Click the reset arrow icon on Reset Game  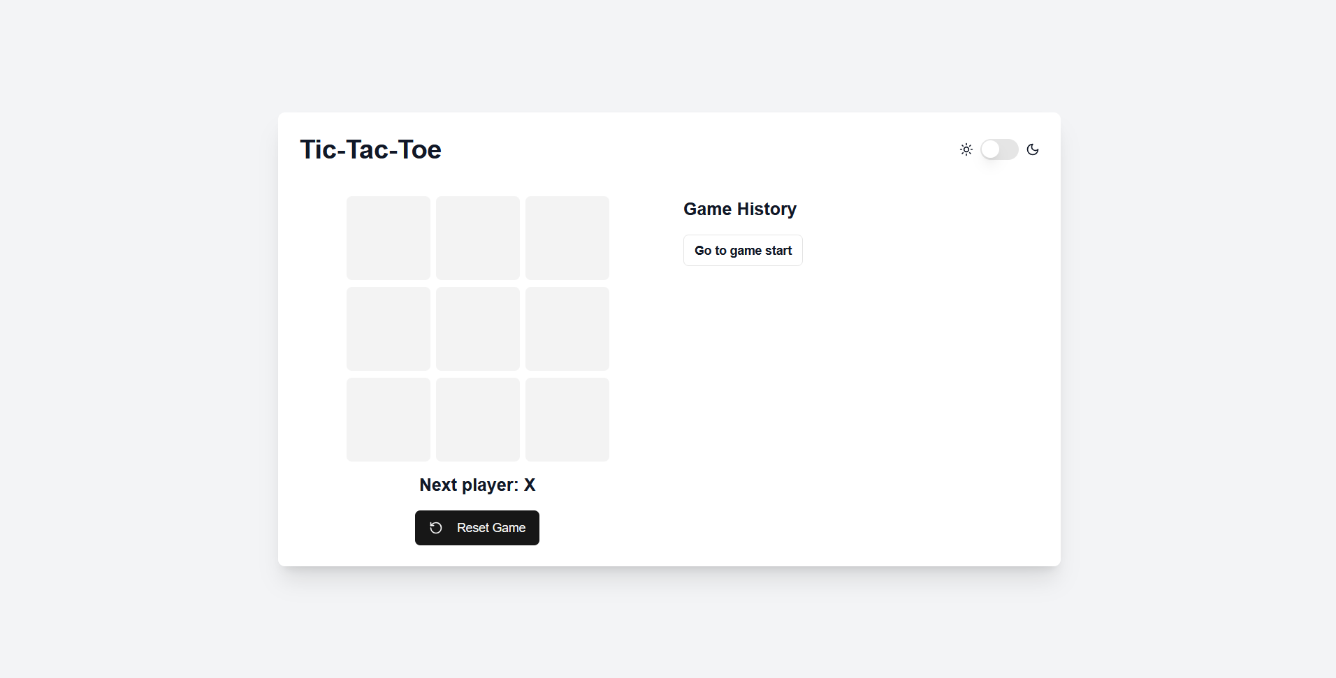pos(436,528)
